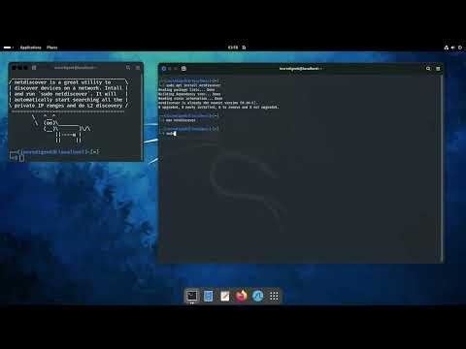The width and height of the screenshot is (466, 349).
Task: Click the notification bell beside the clock
Action: point(244,48)
